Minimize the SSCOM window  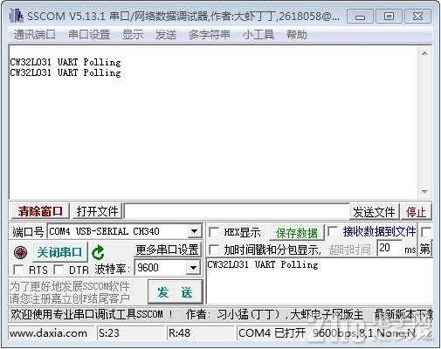[360, 17]
